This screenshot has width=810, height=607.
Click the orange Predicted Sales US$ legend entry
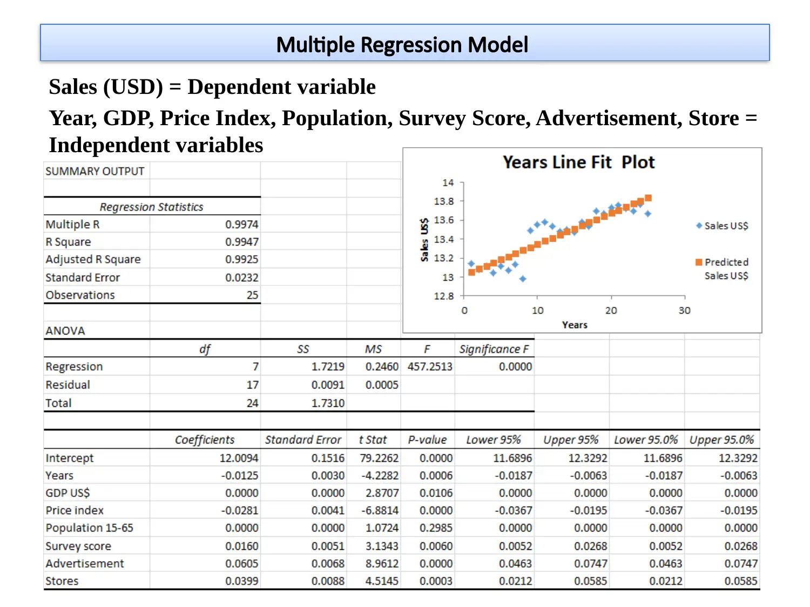722,269
